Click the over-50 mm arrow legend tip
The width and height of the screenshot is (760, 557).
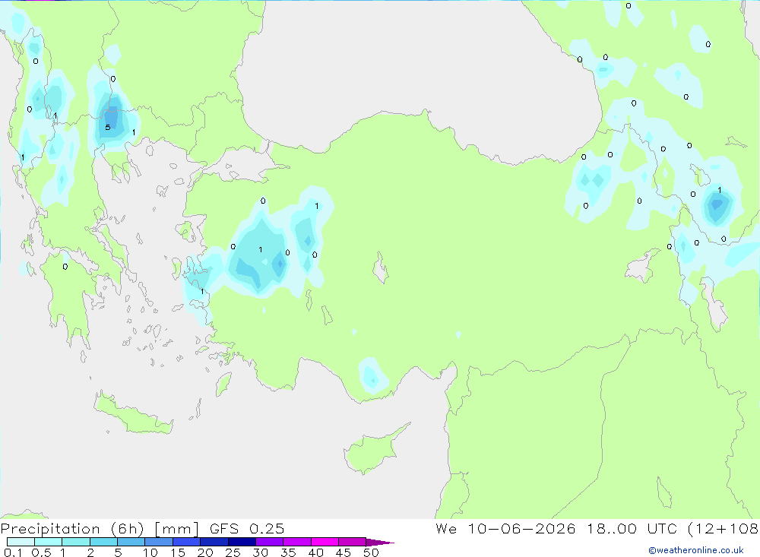pos(379,542)
